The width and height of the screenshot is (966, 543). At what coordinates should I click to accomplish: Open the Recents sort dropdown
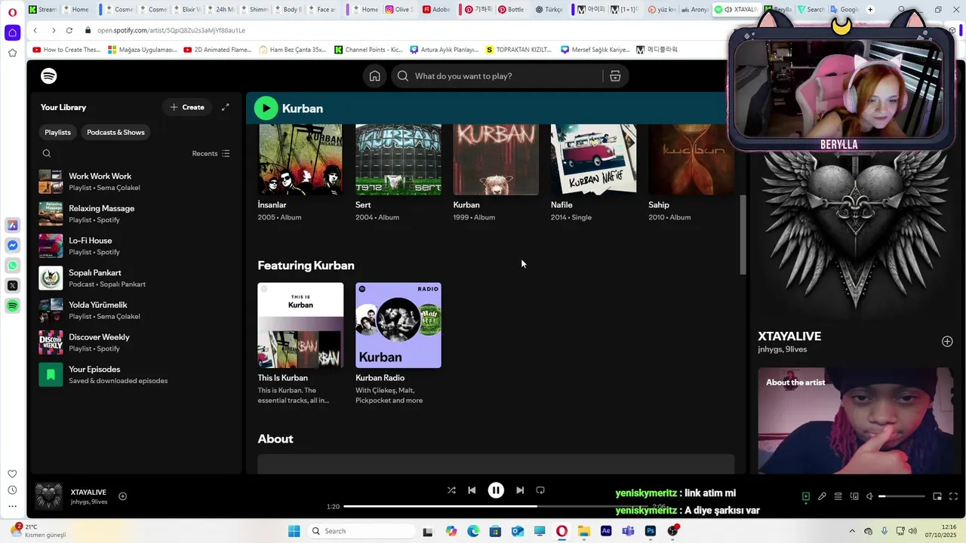[x=211, y=154]
